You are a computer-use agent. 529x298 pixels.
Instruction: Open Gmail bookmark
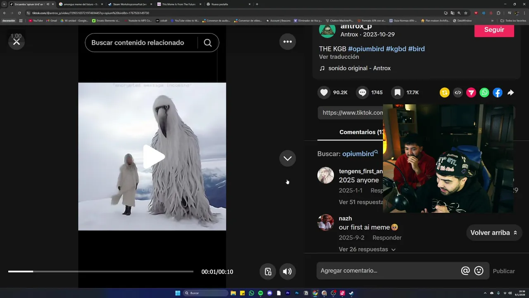click(51, 20)
